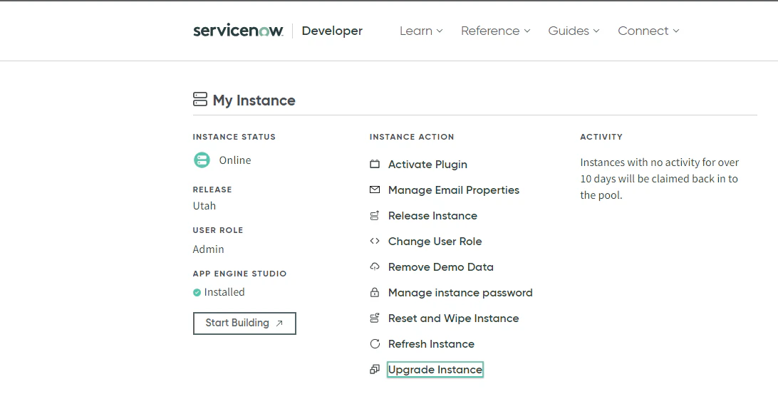Image resolution: width=778 pixels, height=399 pixels.
Task: Click the ServiceNow logo
Action: click(x=238, y=31)
